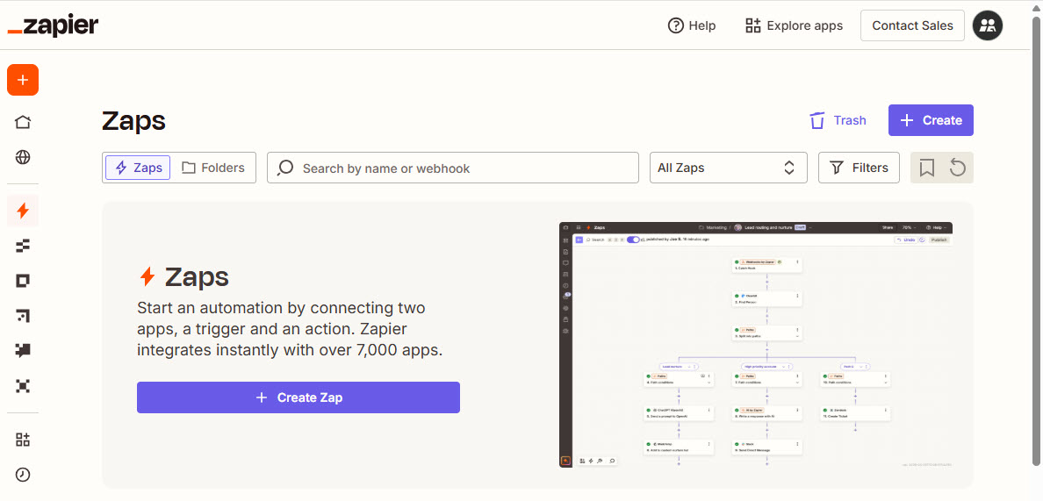
Task: Click the purple Create button
Action: point(931,120)
